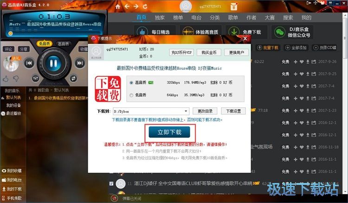Open 体验高音质 banner button
The height and width of the screenshot is (203, 348).
click(x=200, y=32)
